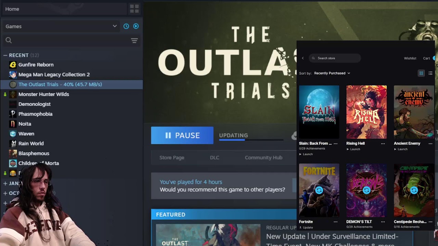Select the Waven game icon
This screenshot has width=438, height=246.
point(13,134)
